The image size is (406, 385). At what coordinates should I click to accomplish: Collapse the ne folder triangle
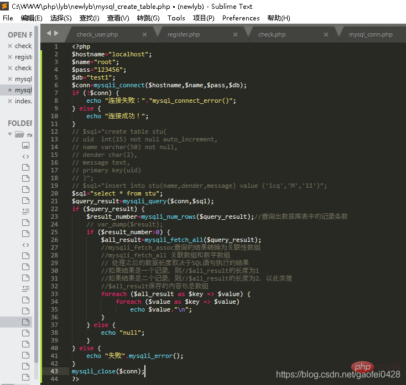[x=10, y=134]
